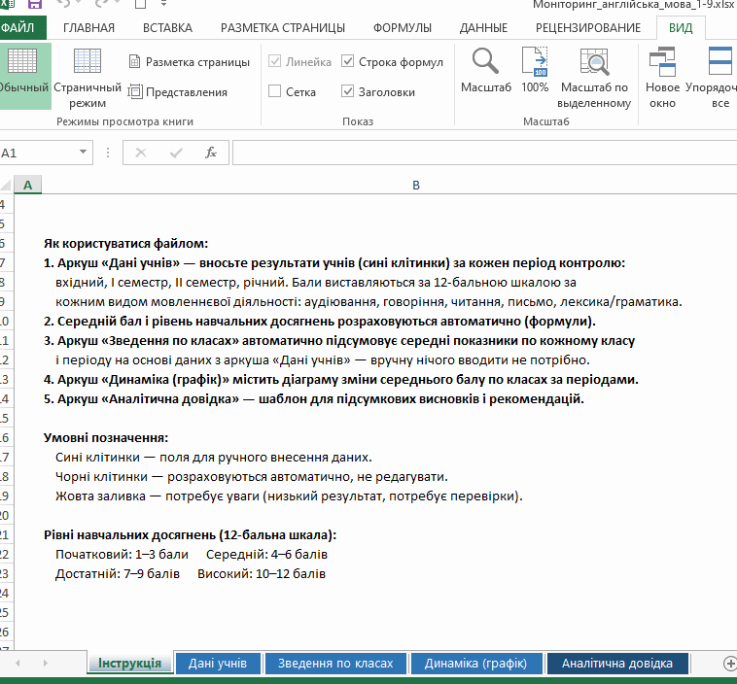Viewport: 737px width, 684px height.
Task: Switch to ГЛАВНАЯ ribbon tab
Action: point(88,28)
